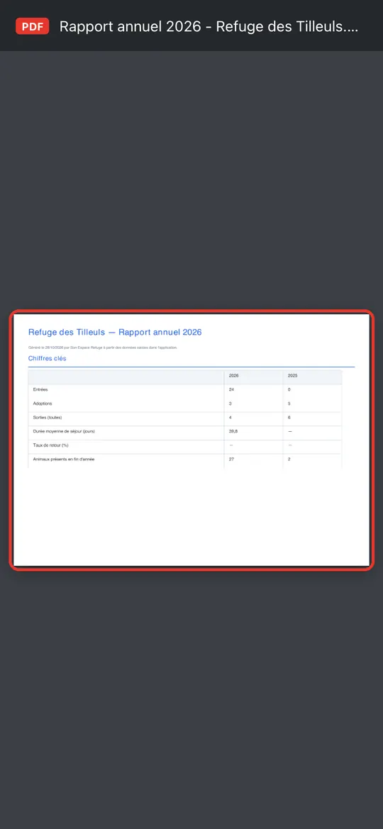This screenshot has height=829, width=383.
Task: Click the year-end animals 2026 value 27
Action: point(231,459)
